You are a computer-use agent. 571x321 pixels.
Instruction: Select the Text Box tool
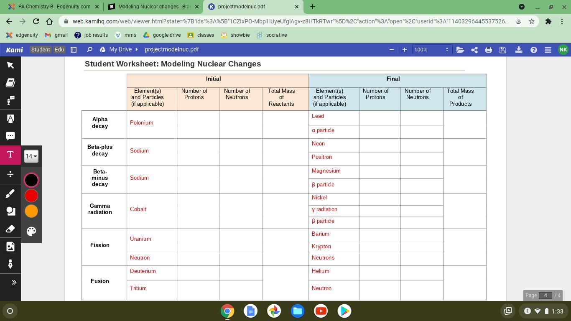(10, 155)
